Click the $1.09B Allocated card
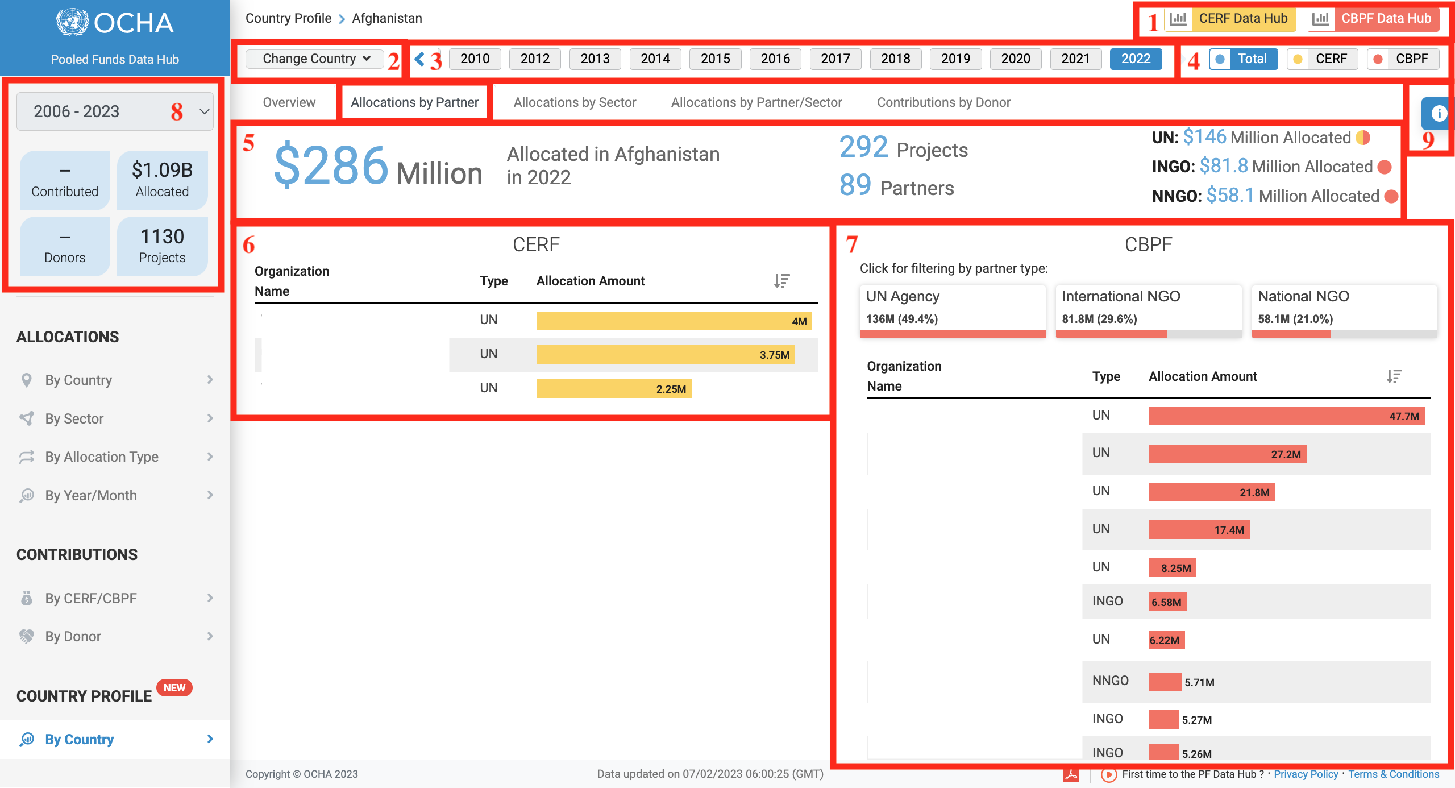 pos(162,180)
